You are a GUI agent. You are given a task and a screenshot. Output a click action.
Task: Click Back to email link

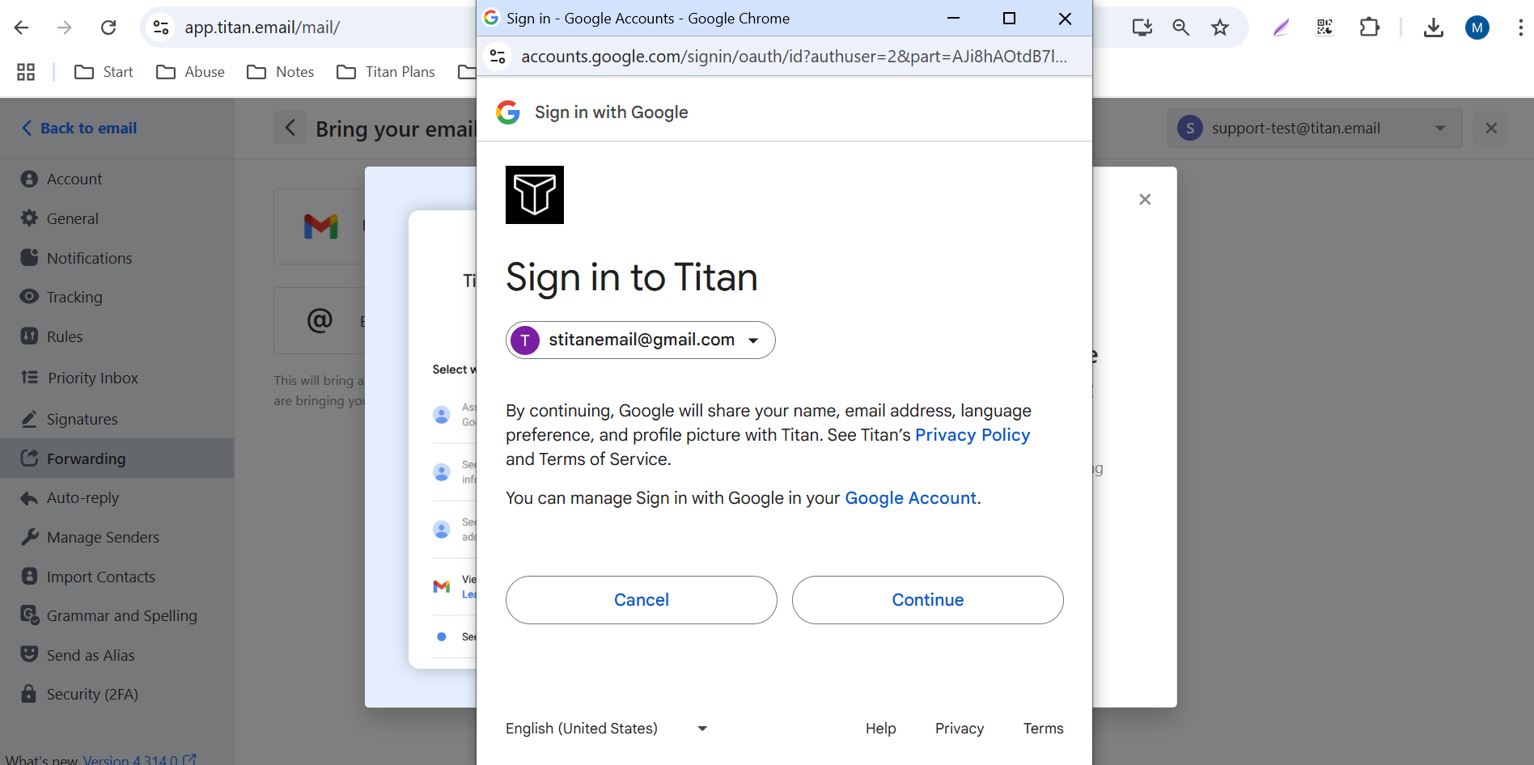click(x=79, y=128)
